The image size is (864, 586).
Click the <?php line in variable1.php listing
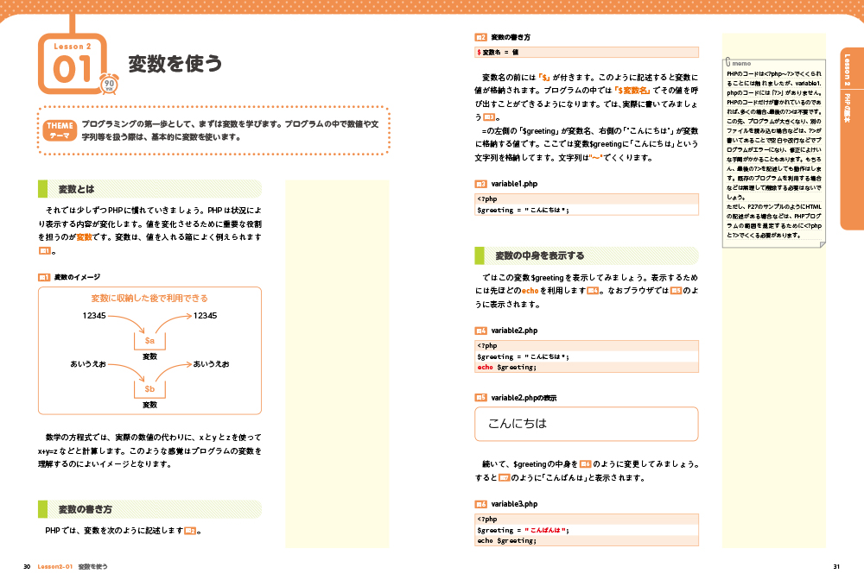point(587,199)
